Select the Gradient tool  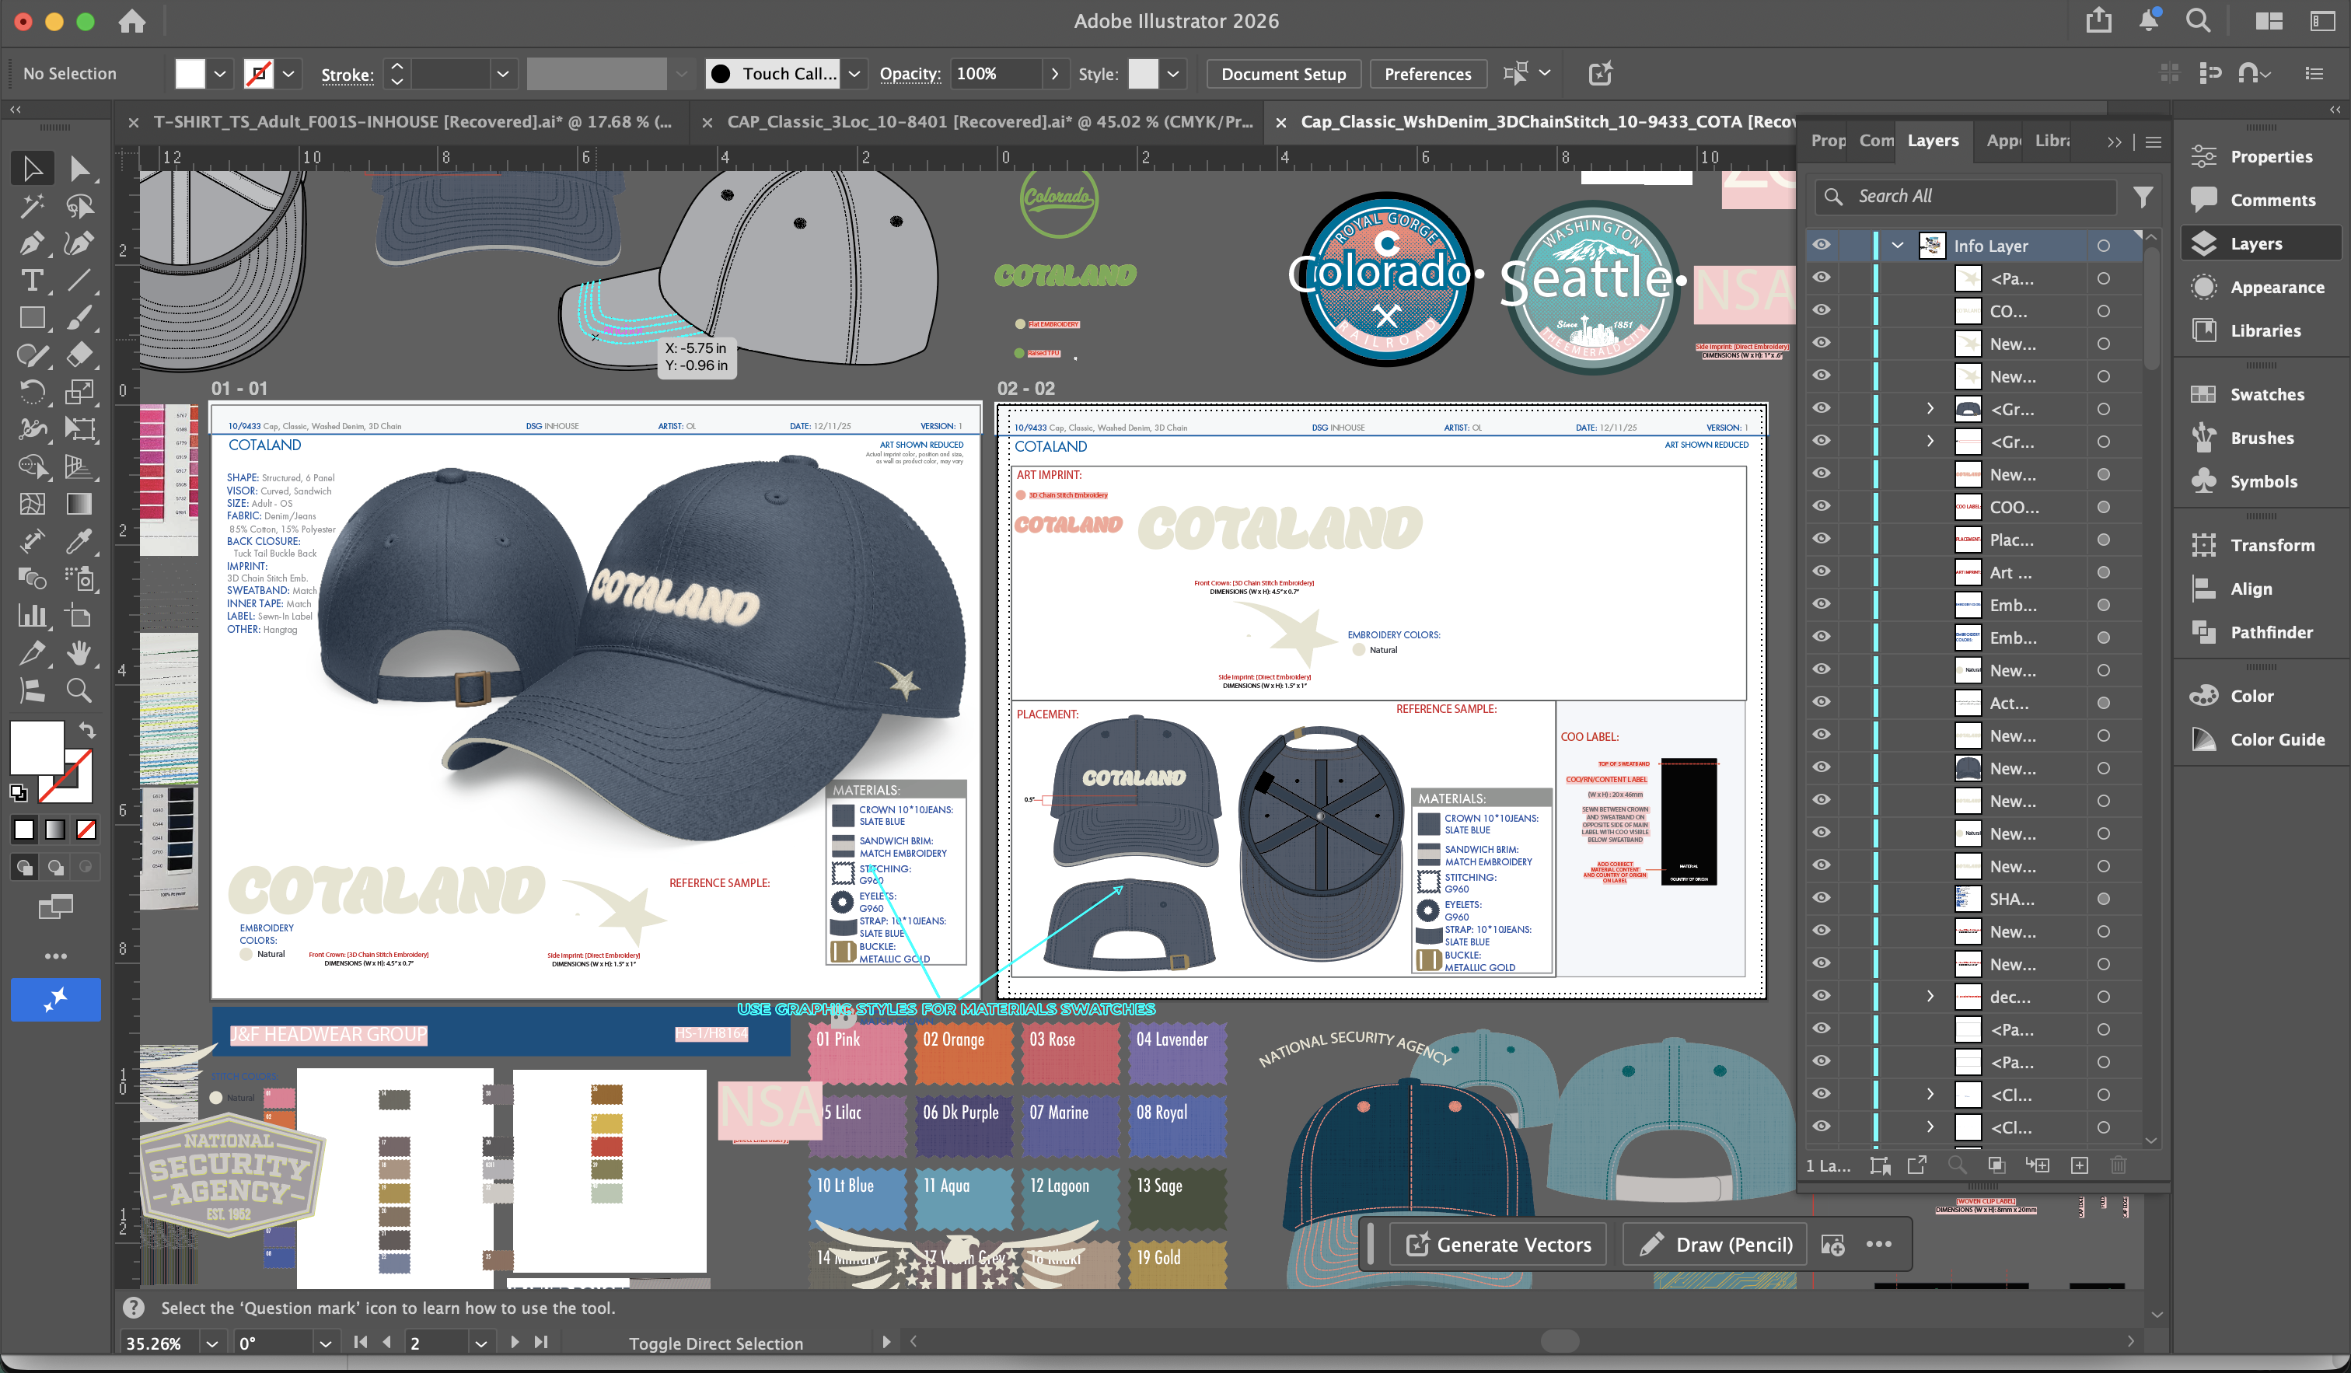(x=79, y=504)
